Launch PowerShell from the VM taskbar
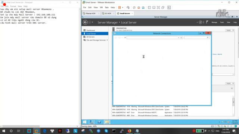Screen dimensions: 239x134 (99, 122)
